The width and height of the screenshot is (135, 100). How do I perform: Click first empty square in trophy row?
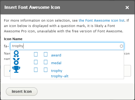[36, 70]
